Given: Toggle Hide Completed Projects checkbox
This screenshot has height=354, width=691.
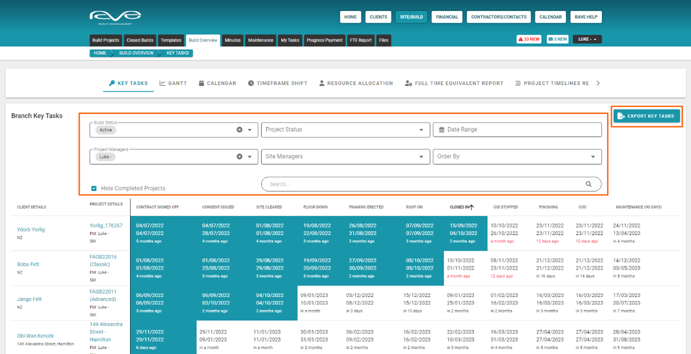Looking at the screenshot, I should pos(94,188).
